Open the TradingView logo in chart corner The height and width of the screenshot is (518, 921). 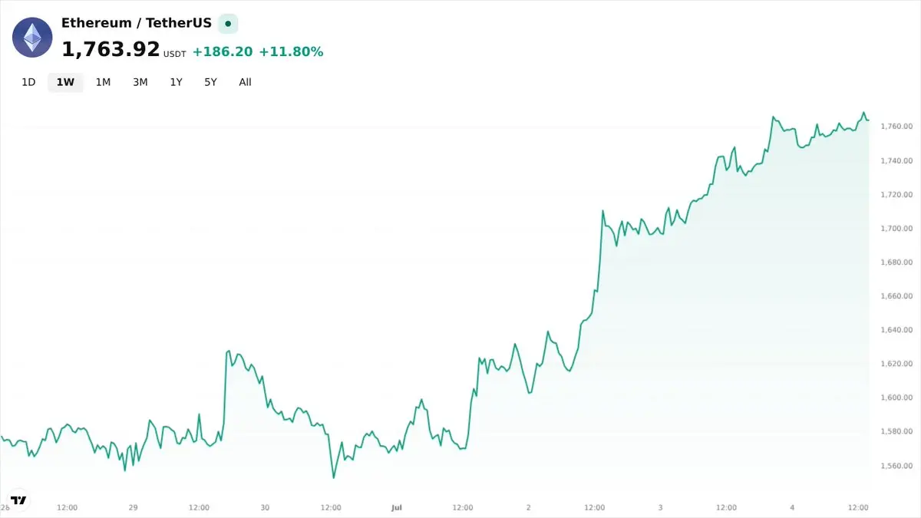pos(18,500)
